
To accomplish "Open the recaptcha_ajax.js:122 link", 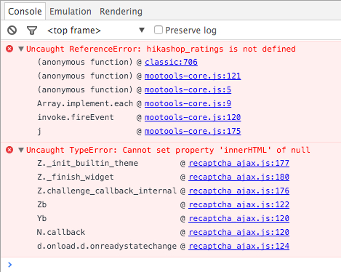I will pos(238,204).
